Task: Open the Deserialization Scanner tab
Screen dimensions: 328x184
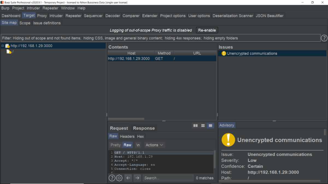Action: coord(233,16)
